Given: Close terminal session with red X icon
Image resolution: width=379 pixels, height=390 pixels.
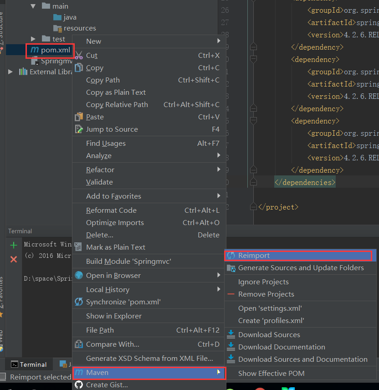Looking at the screenshot, I should tap(14, 259).
